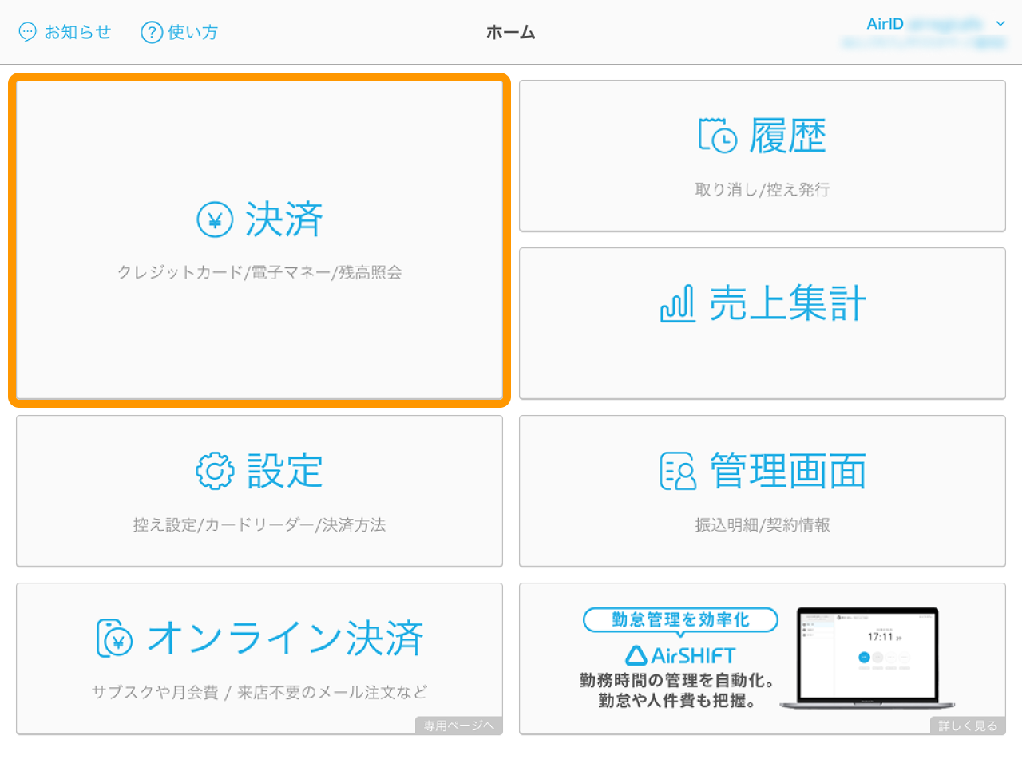This screenshot has width=1022, height=767.
Task: Open the 設定 settings tile
Action: 259,491
